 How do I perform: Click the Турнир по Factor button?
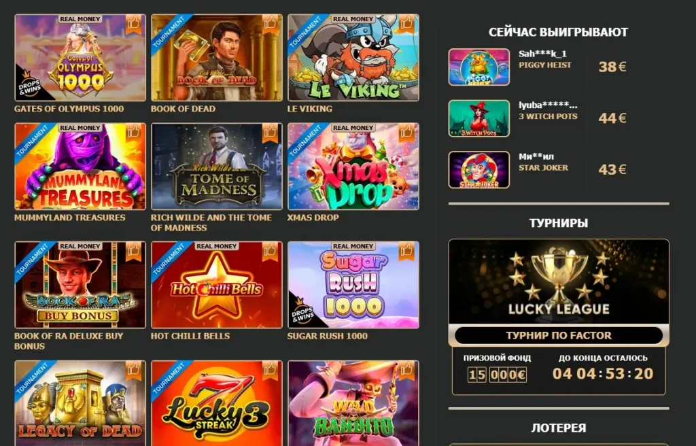[559, 335]
